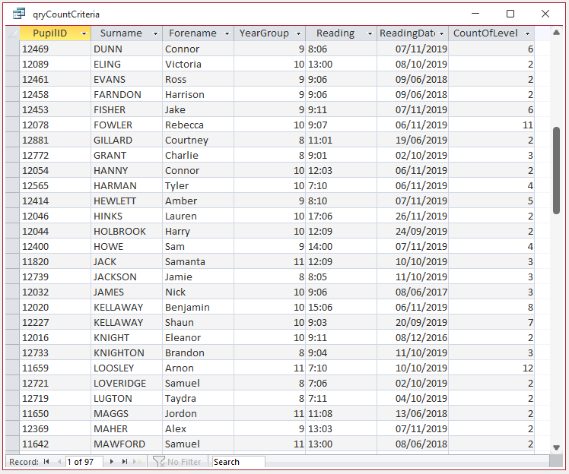This screenshot has height=474, width=569.
Task: Click PupilID cell 11659
Action: point(56,368)
